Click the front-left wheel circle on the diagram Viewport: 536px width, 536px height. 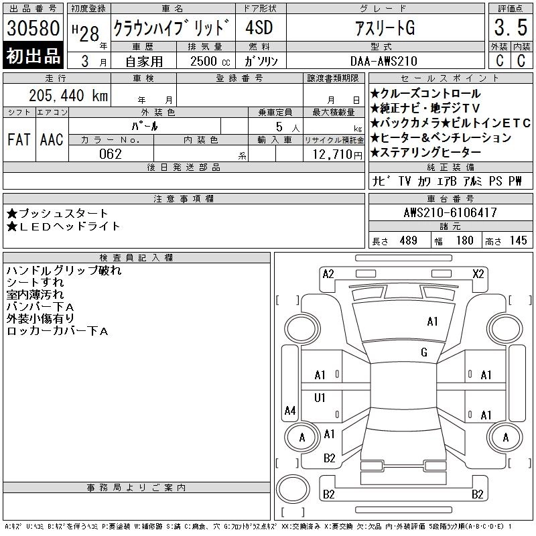pyautogui.click(x=302, y=329)
